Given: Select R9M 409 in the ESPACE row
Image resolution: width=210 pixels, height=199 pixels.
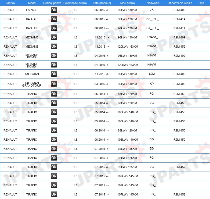Looking at the screenshot, I should [179, 10].
